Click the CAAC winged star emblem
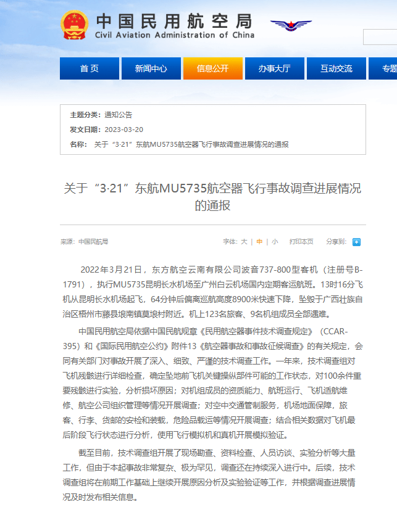The width and height of the screenshot is (397, 507). coord(291,25)
